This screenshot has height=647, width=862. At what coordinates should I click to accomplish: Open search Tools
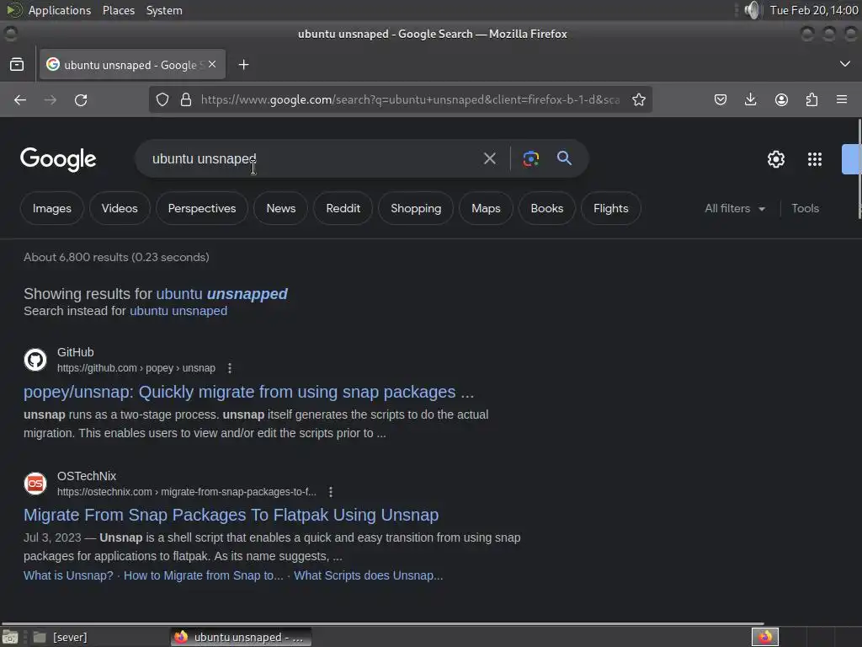click(x=805, y=209)
